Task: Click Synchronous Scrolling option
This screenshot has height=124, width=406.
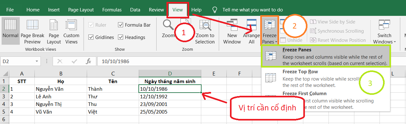Action: tap(336, 31)
